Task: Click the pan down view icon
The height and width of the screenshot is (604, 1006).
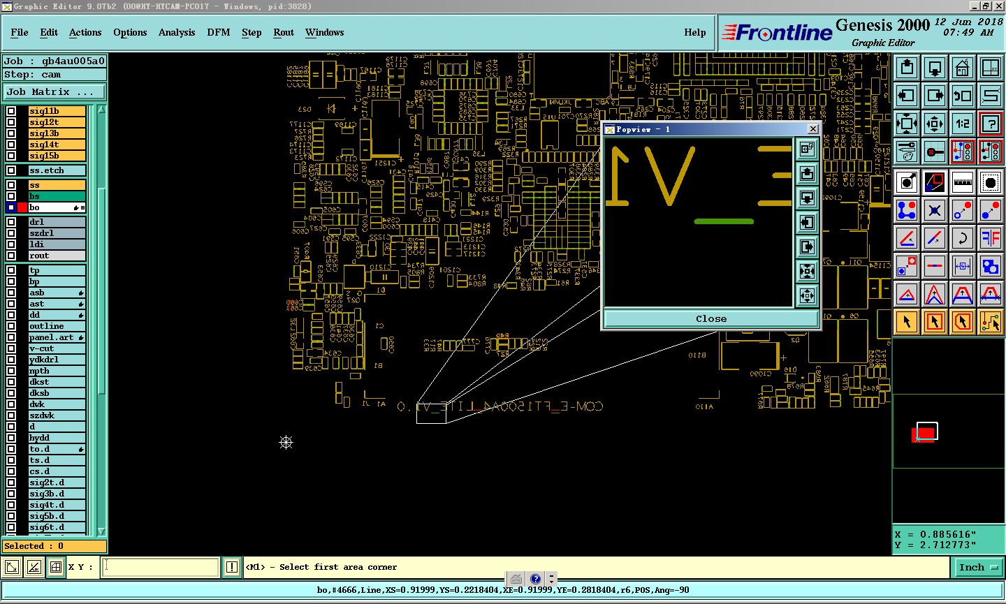Action: point(935,68)
